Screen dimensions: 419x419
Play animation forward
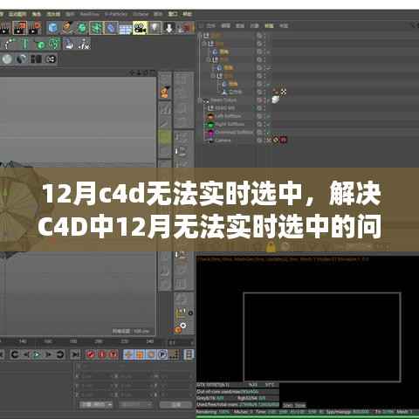pyautogui.click(x=37, y=354)
